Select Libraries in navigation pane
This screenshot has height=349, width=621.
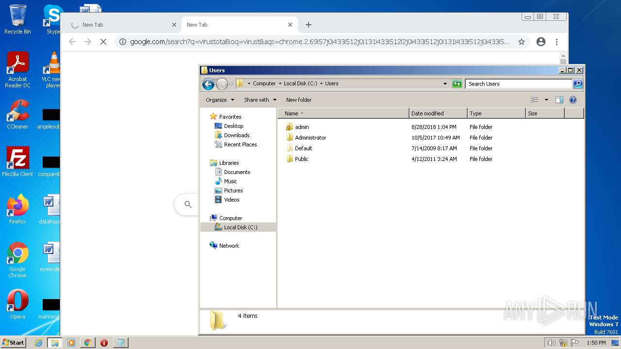[224, 163]
